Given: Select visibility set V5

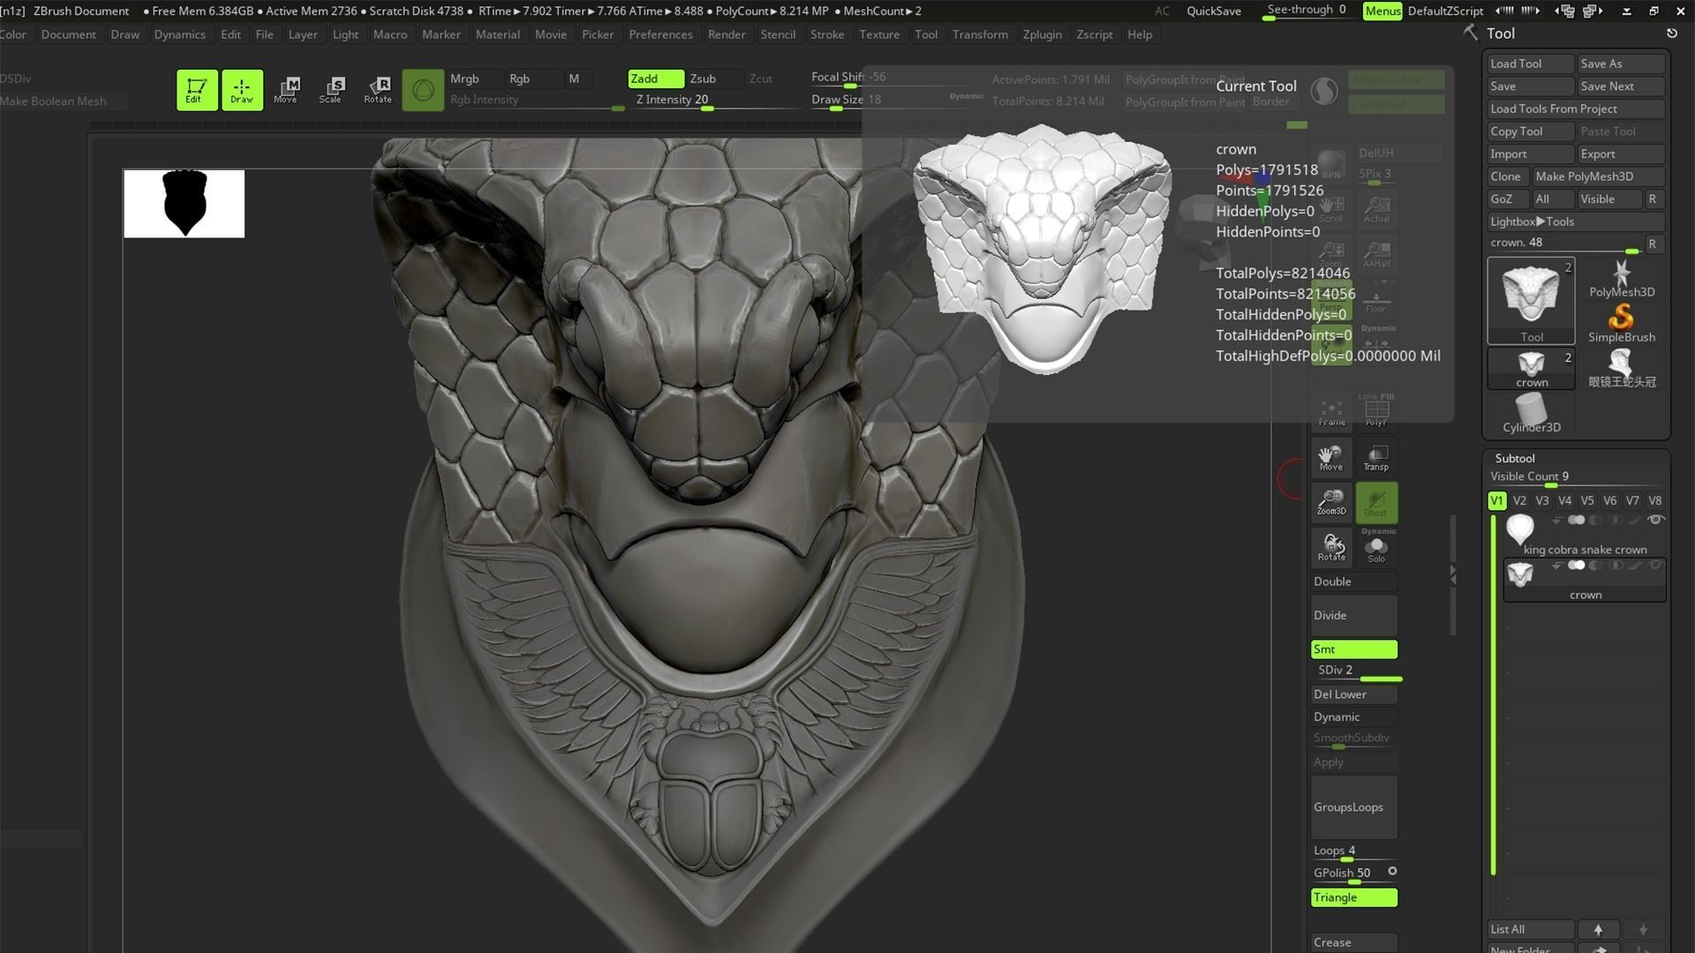Looking at the screenshot, I should coord(1587,500).
